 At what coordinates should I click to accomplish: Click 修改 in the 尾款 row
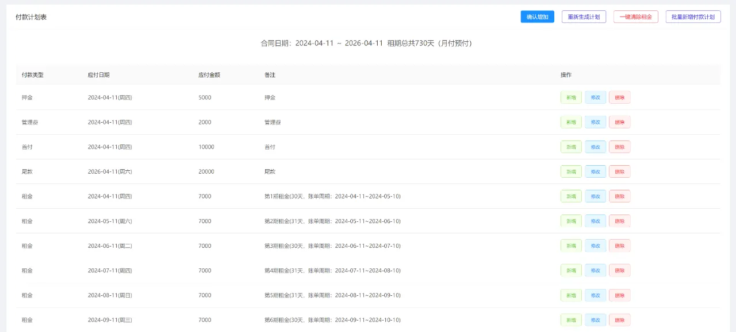click(596, 171)
